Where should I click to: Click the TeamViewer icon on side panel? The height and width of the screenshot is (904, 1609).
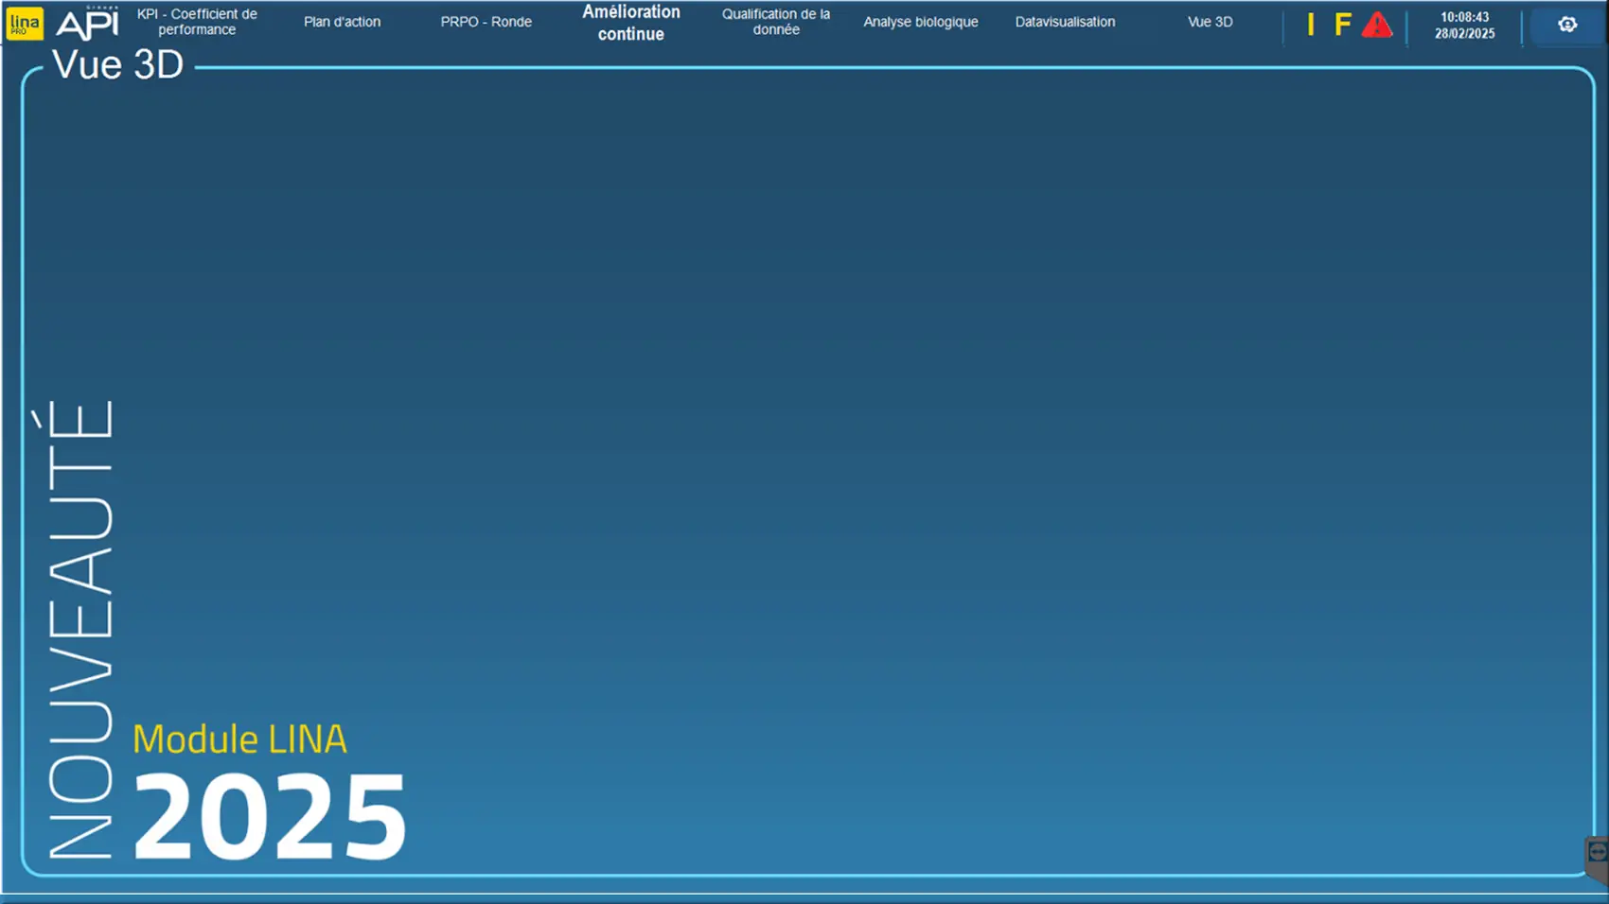click(1598, 852)
